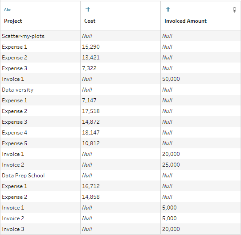Click the Expense 4 project cell
The width and height of the screenshot is (241, 235).
(40, 133)
